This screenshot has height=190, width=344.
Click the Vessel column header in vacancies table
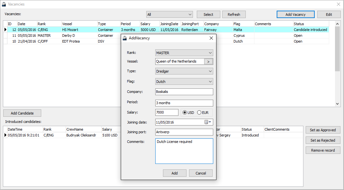point(80,24)
